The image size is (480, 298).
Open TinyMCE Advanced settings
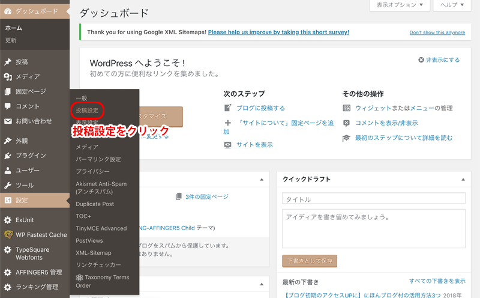pos(101,228)
